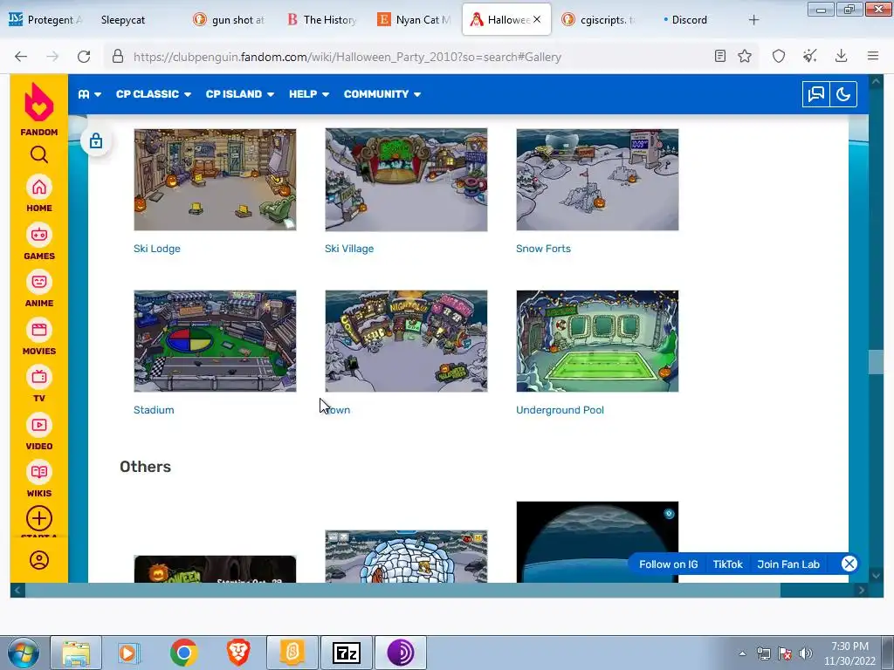Reload the page with refresh icon
The width and height of the screenshot is (894, 670).
point(84,57)
